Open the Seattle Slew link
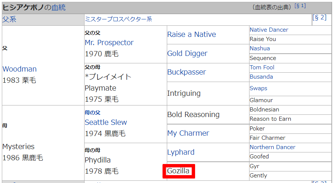This screenshot has width=334, height=183. coord(106,122)
